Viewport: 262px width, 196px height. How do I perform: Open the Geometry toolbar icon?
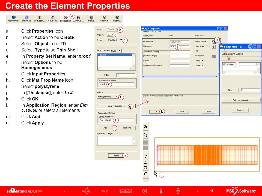click(14, 19)
